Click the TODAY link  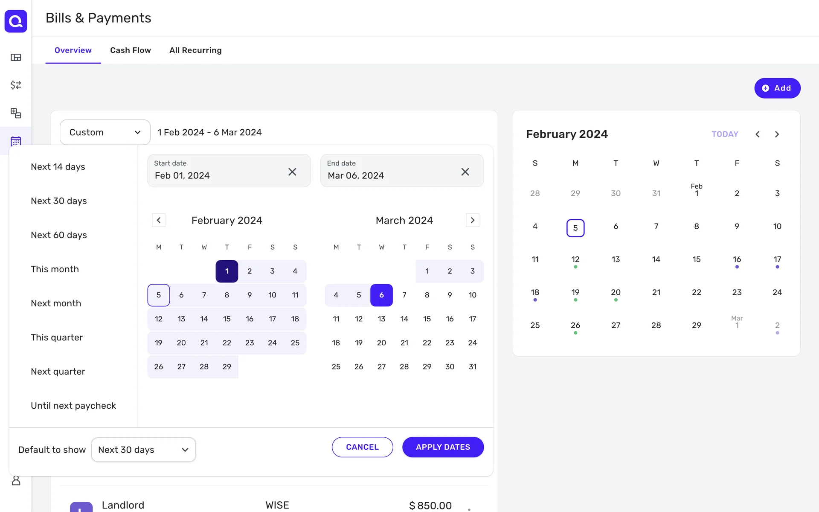click(725, 134)
